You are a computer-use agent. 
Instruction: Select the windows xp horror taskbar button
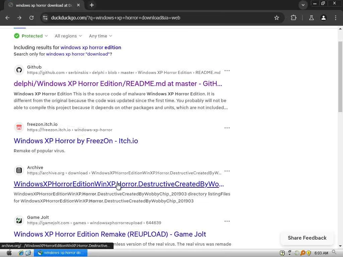pyautogui.click(x=61, y=253)
